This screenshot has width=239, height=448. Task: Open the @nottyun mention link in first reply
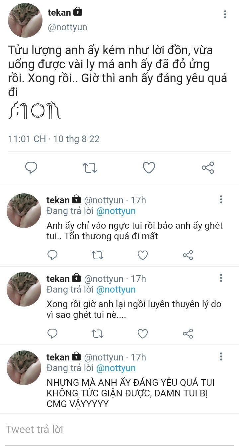click(x=116, y=211)
